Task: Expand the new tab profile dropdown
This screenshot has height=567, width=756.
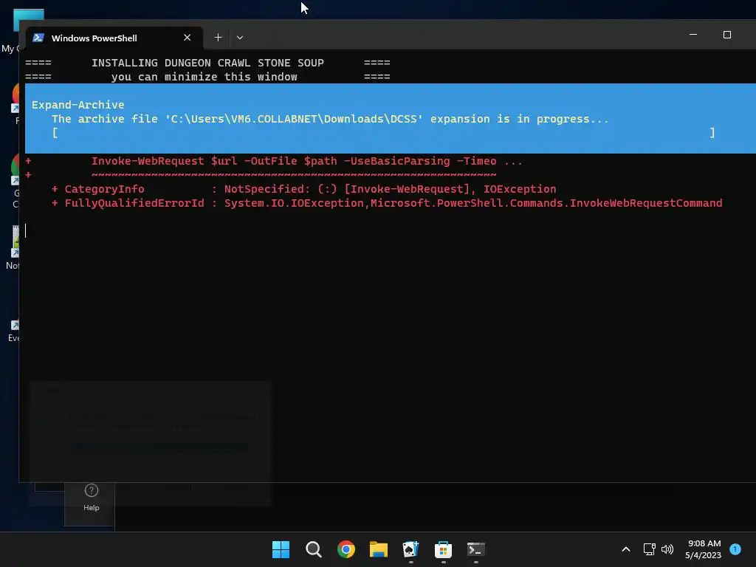Action: [x=240, y=38]
